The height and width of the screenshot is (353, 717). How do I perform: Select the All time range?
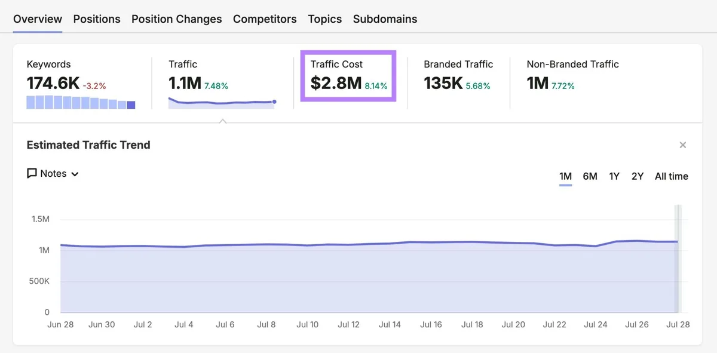(x=672, y=176)
